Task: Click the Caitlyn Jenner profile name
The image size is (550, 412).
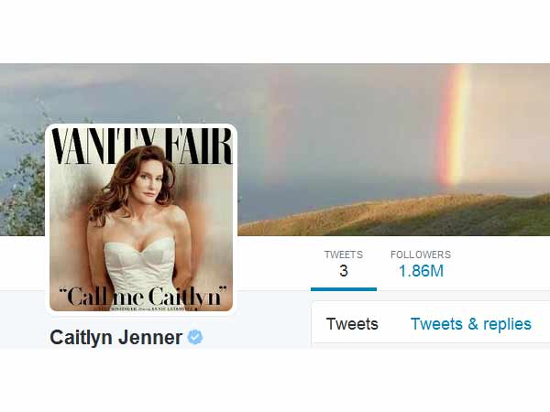Action: pyautogui.click(x=115, y=337)
